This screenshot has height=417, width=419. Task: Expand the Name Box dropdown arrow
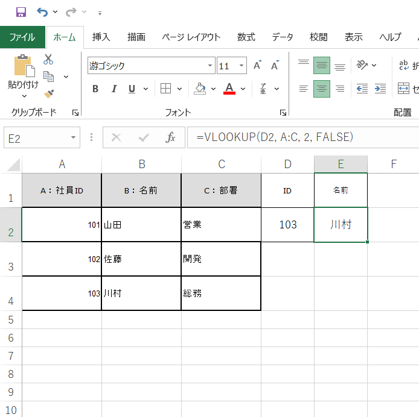coord(73,137)
